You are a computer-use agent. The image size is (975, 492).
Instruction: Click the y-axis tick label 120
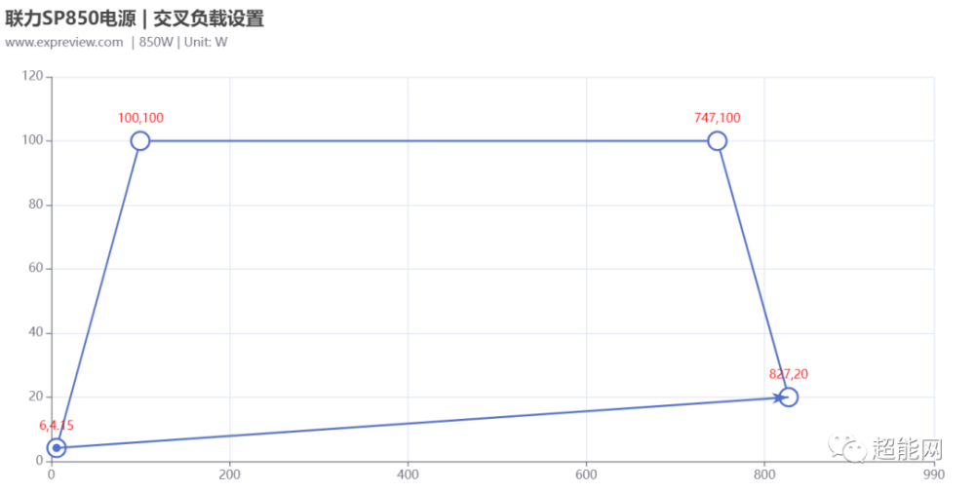click(x=32, y=76)
